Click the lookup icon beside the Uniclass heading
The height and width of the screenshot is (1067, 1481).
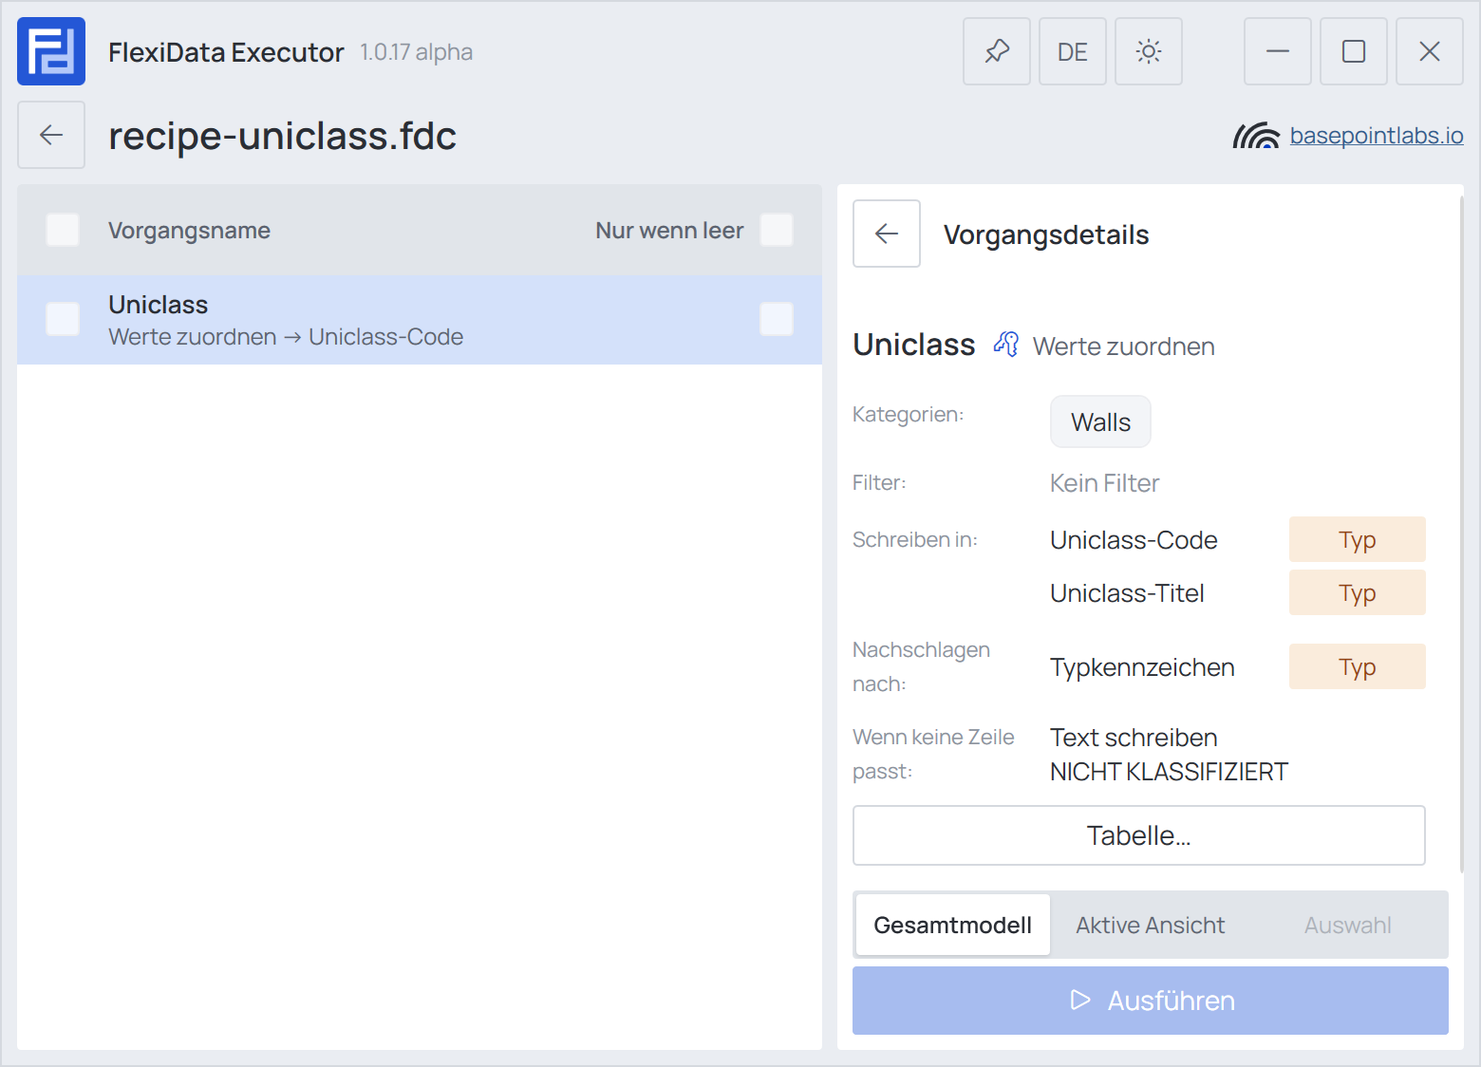pos(1006,344)
